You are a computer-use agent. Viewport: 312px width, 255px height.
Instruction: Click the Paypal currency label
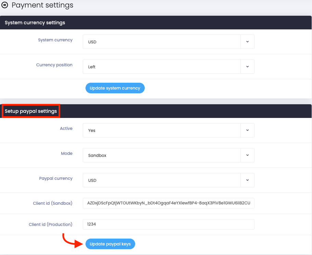pyautogui.click(x=56, y=178)
